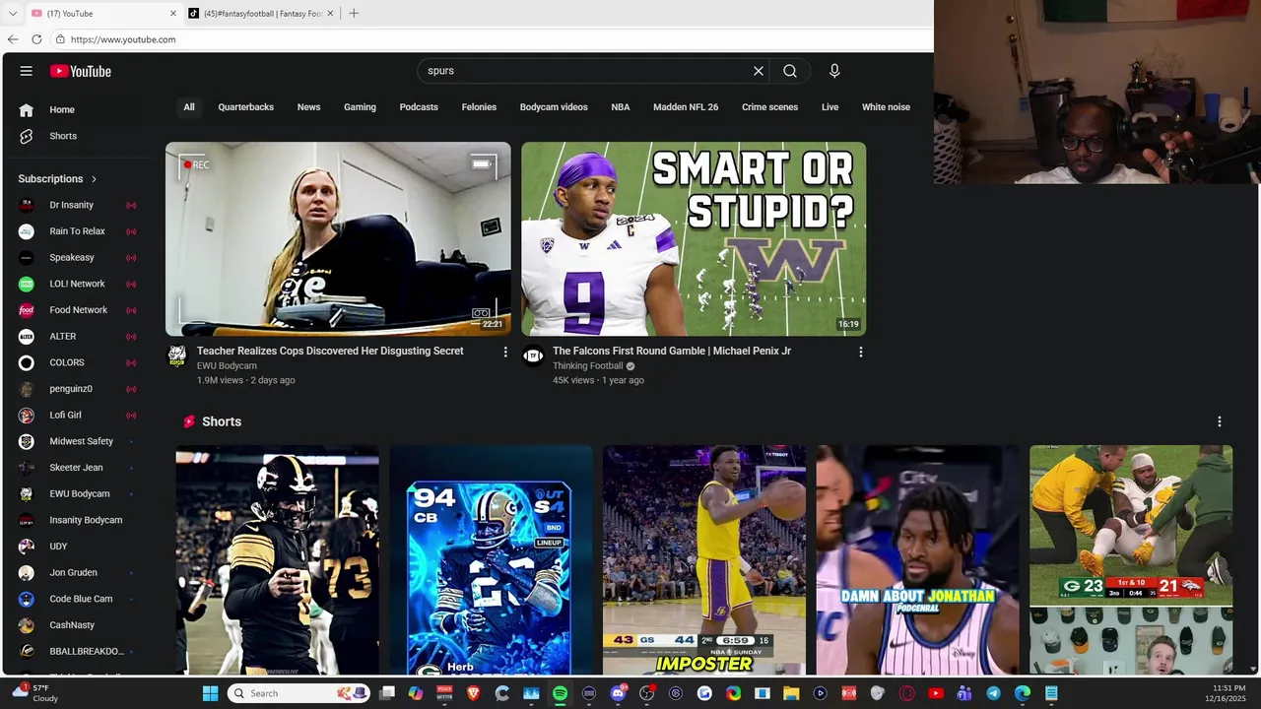Open the three-dot menu for Teacher Realizes video

(x=505, y=352)
